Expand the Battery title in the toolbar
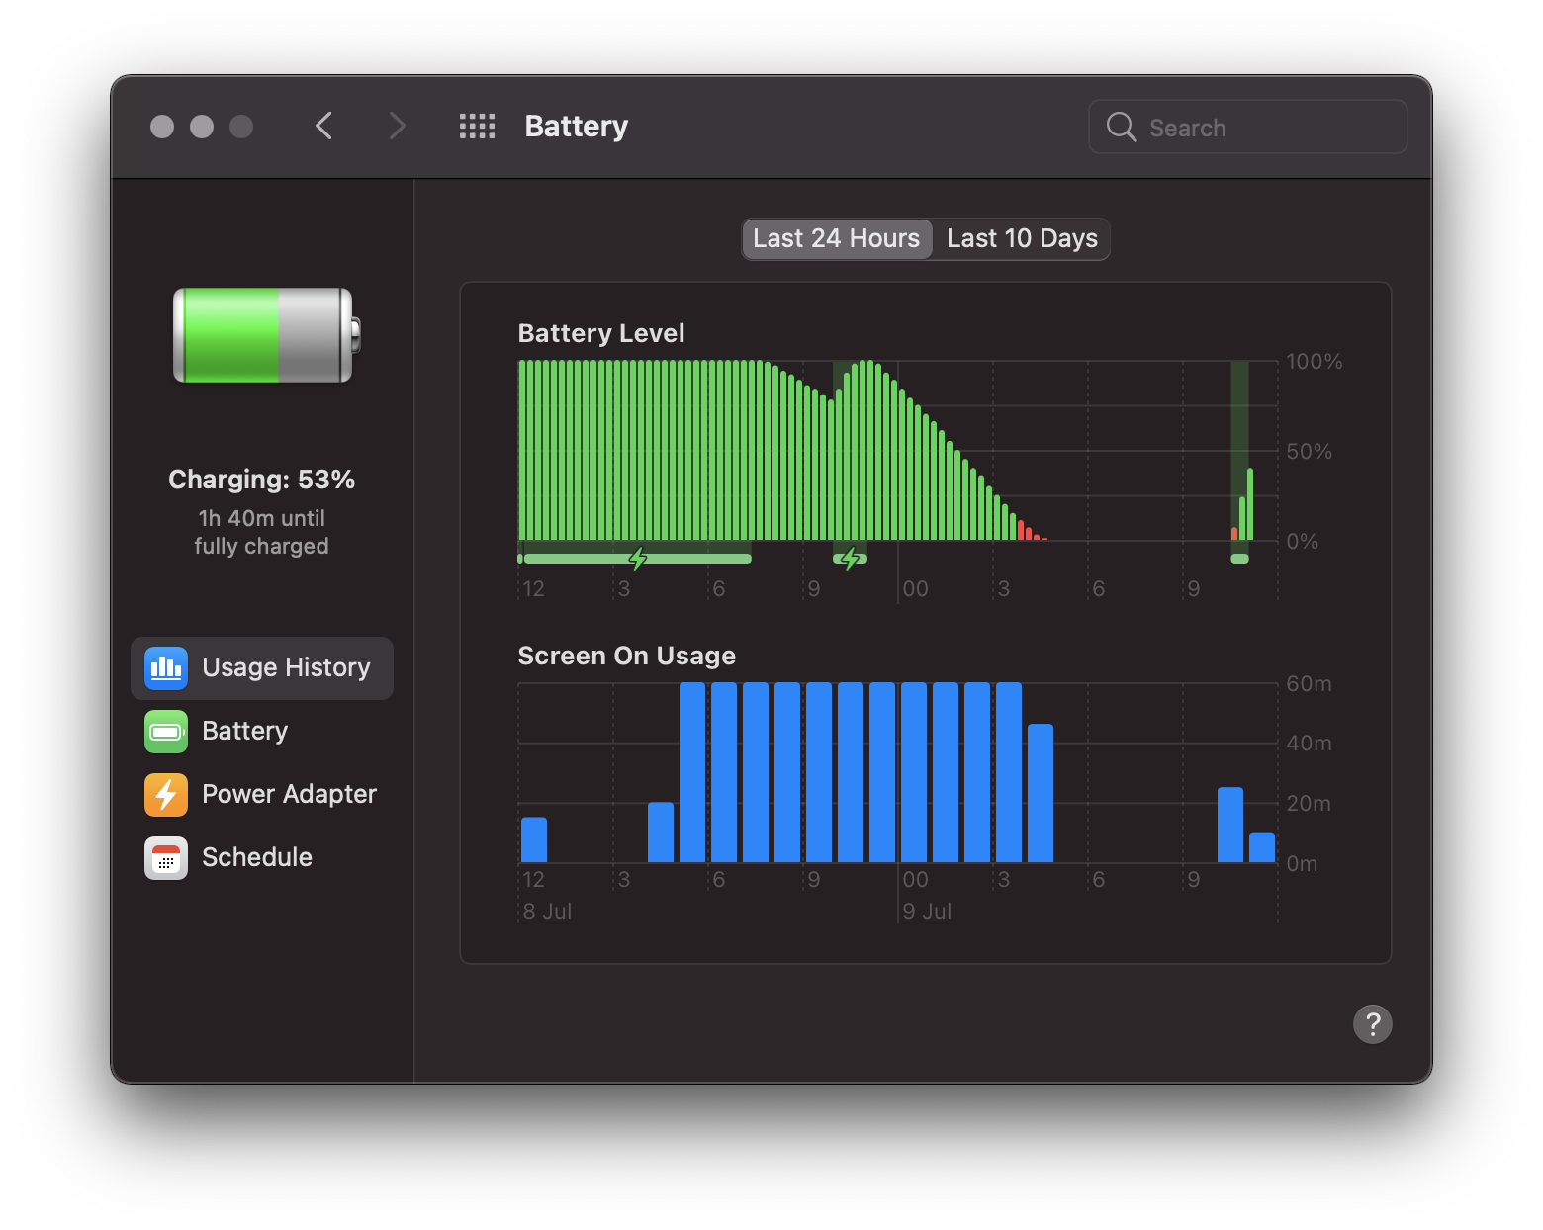This screenshot has width=1543, height=1230. click(x=576, y=126)
